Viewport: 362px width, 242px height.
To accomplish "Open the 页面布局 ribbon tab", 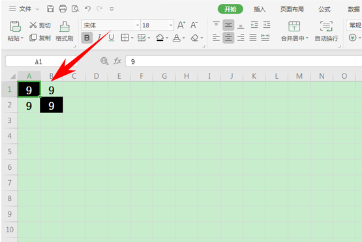I will 292,9.
